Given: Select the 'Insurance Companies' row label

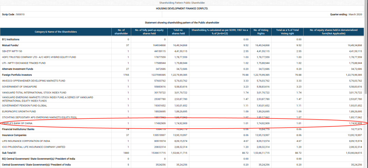Looking at the screenshot, I should [14, 135].
